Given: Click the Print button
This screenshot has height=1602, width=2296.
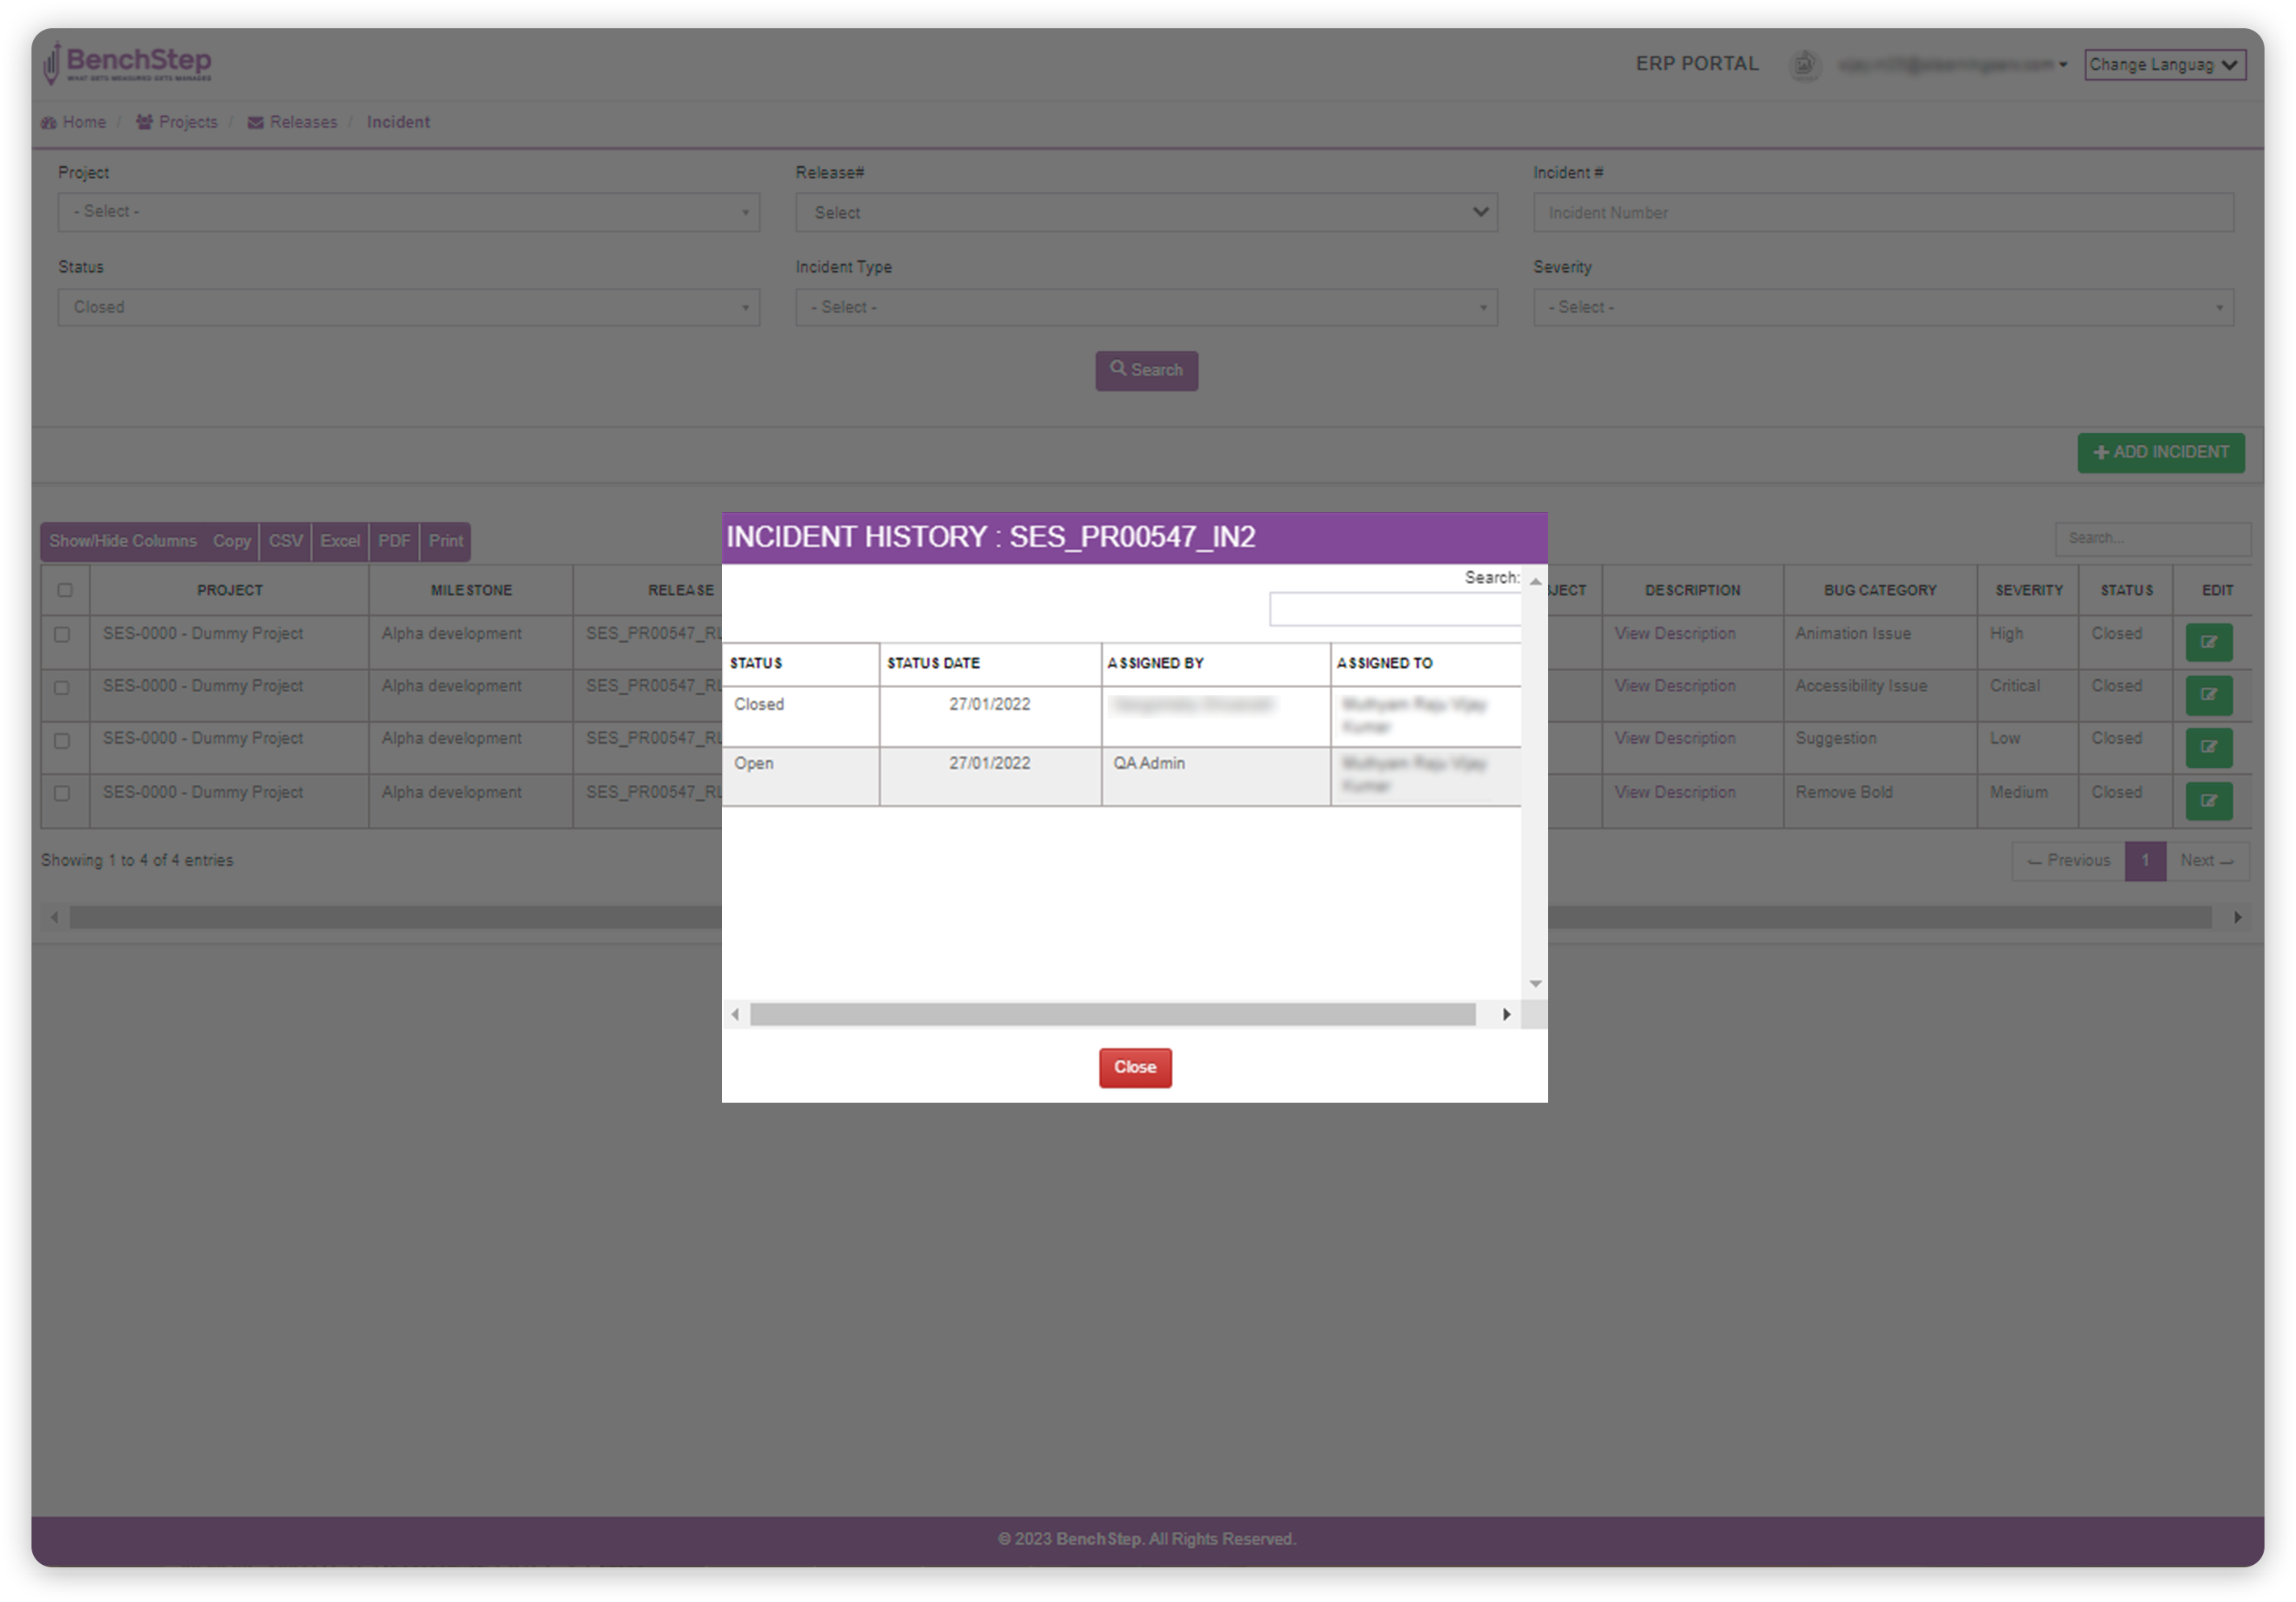Looking at the screenshot, I should point(445,541).
